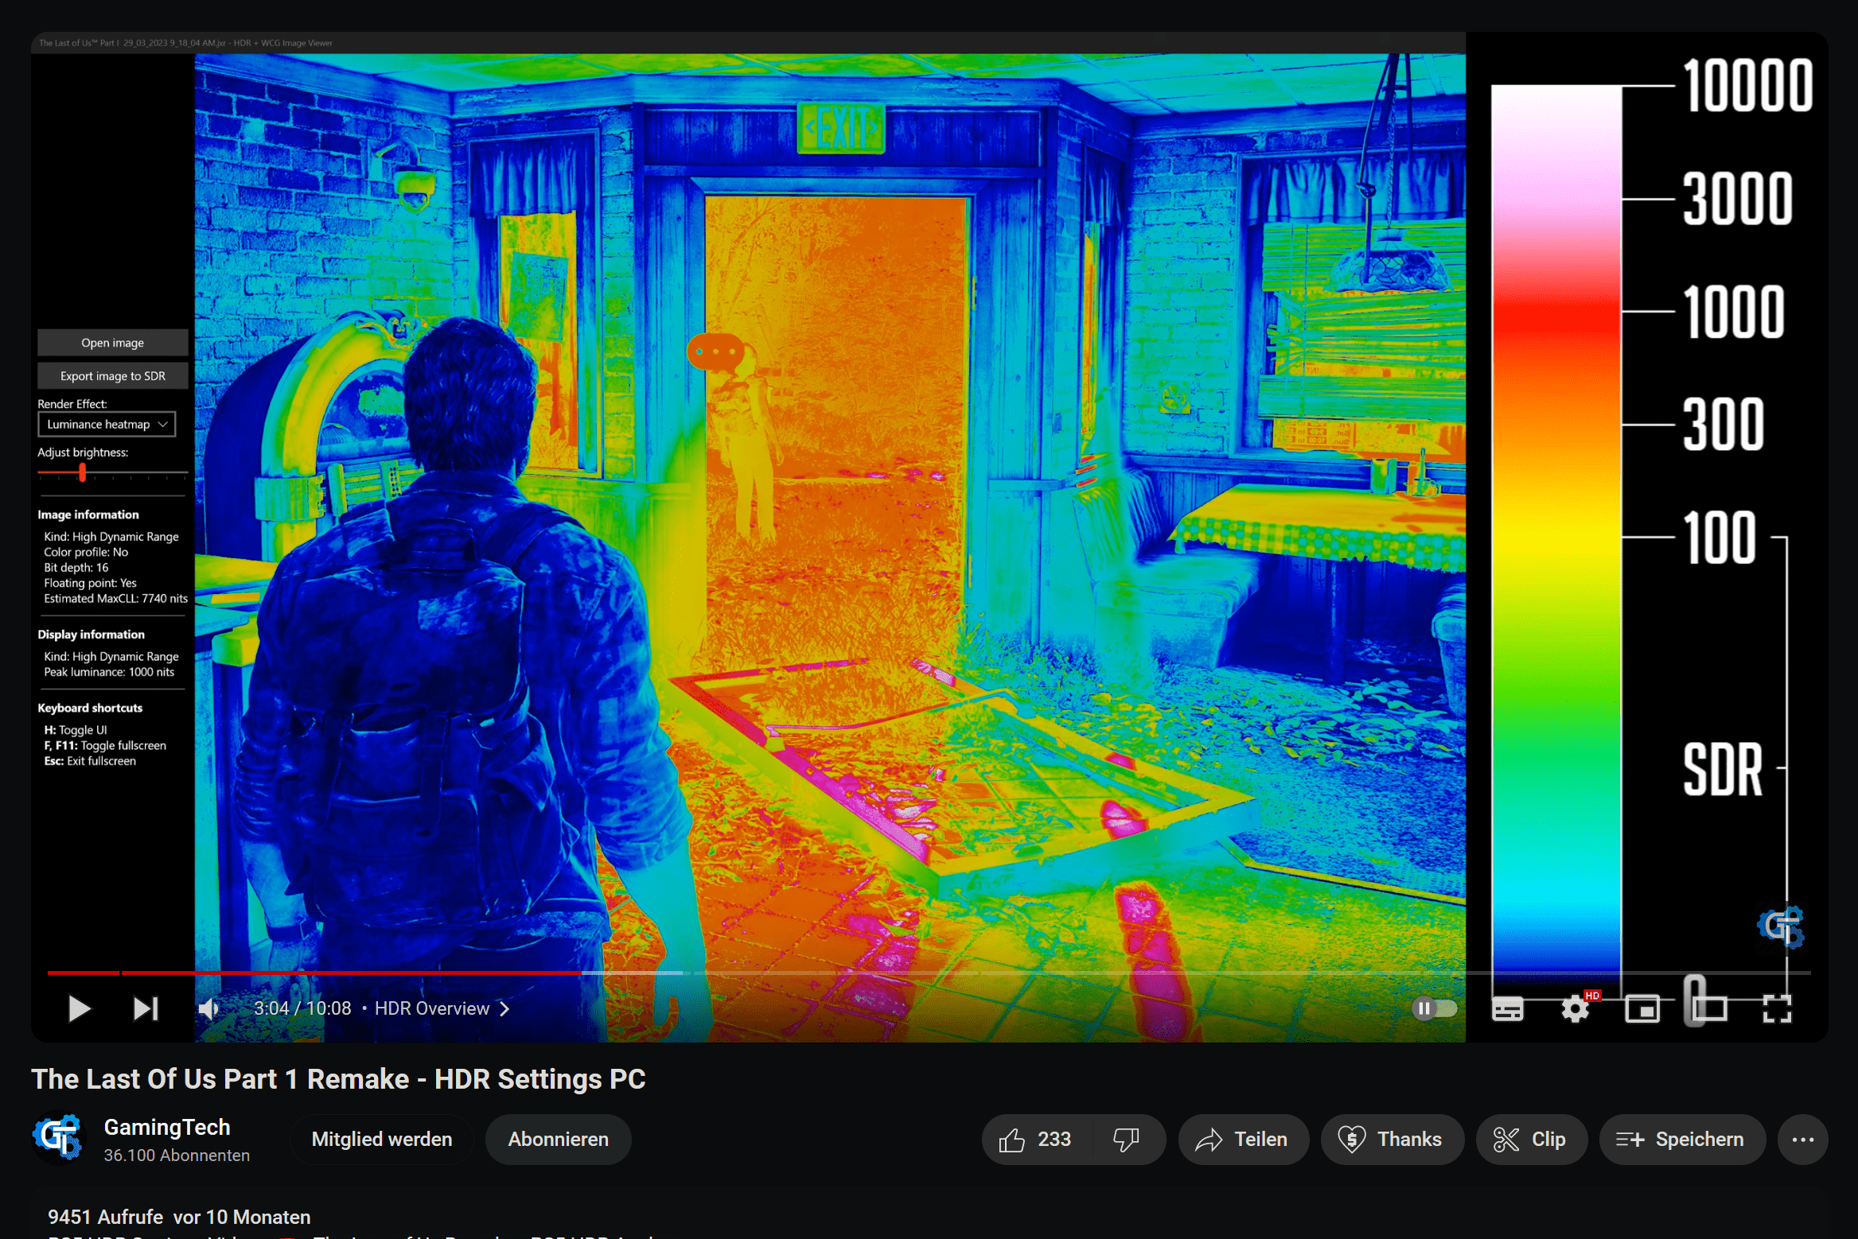The height and width of the screenshot is (1239, 1858).
Task: Open the video settings gear
Action: 1575,1008
